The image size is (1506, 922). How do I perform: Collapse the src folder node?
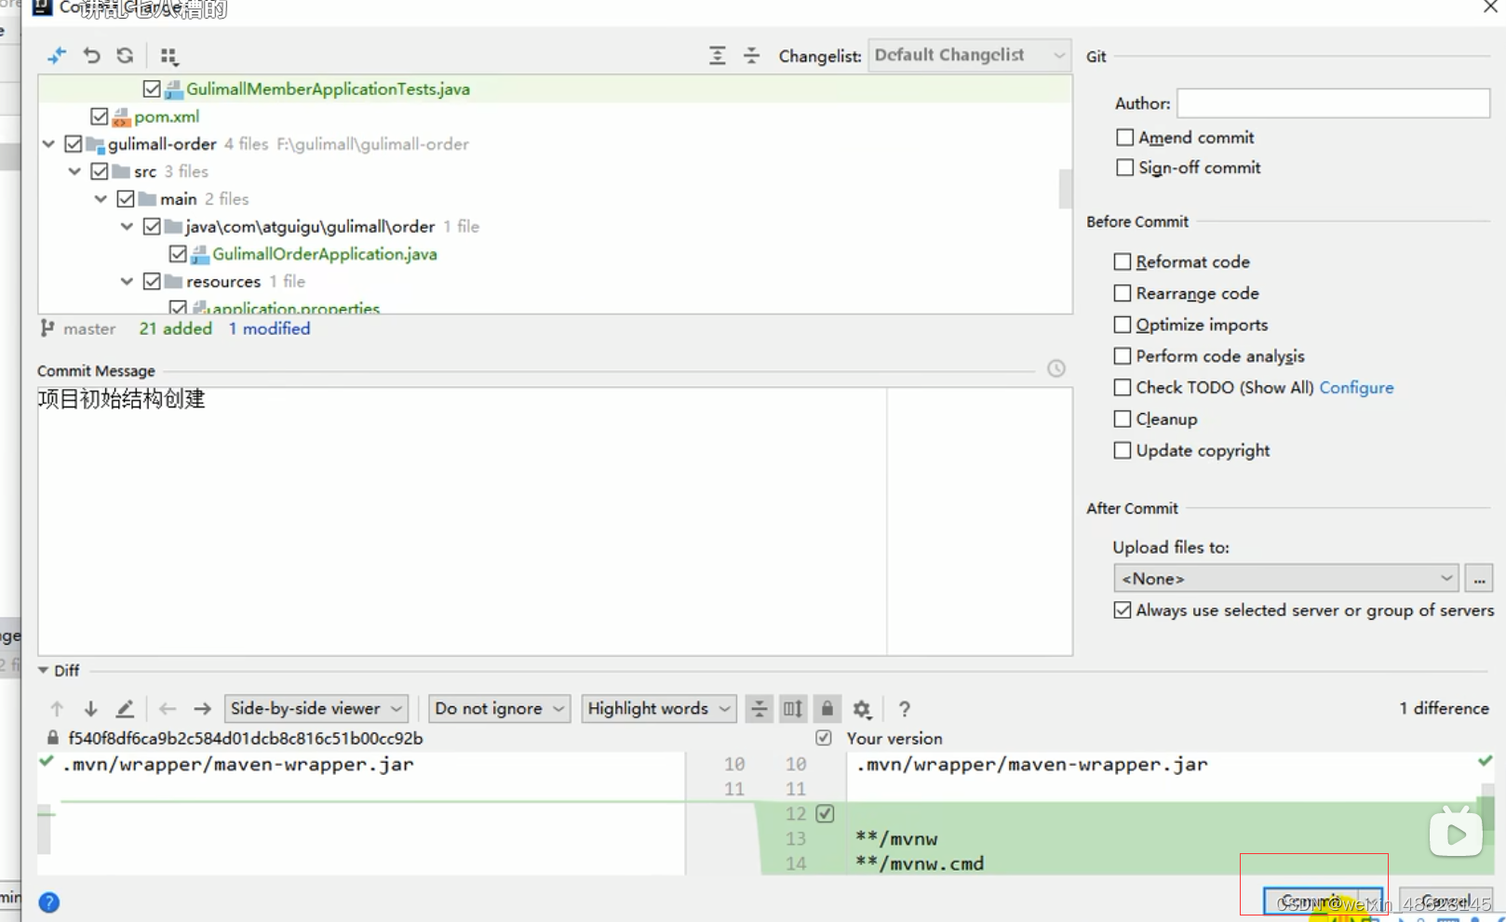tap(74, 171)
